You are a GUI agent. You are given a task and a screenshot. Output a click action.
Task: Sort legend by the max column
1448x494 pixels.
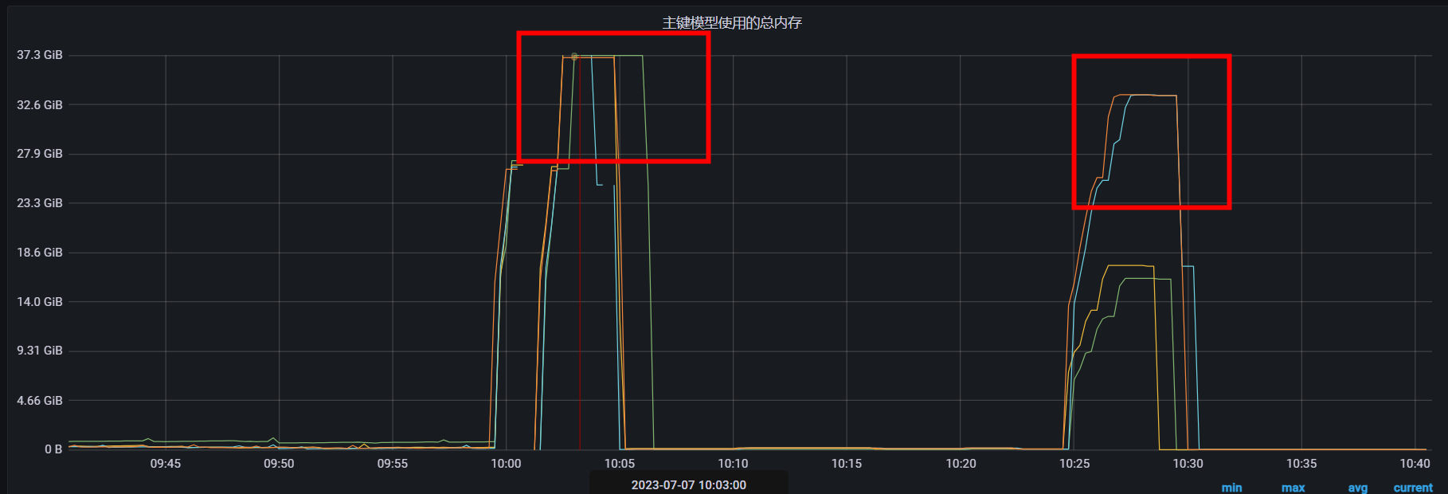pos(1293,488)
